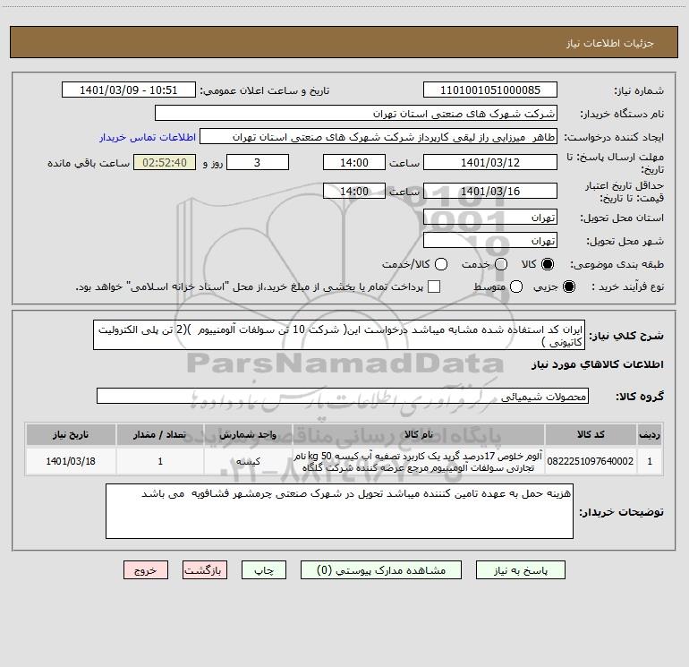
Task: Click the request creator field طاهر میرزایی
Action: (379, 136)
